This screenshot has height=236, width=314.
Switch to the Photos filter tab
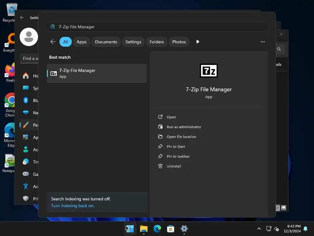[x=179, y=42]
